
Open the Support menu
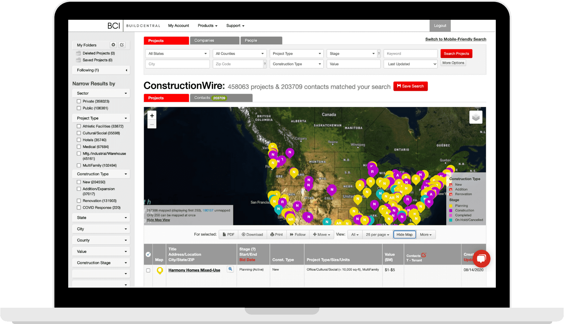[235, 26]
